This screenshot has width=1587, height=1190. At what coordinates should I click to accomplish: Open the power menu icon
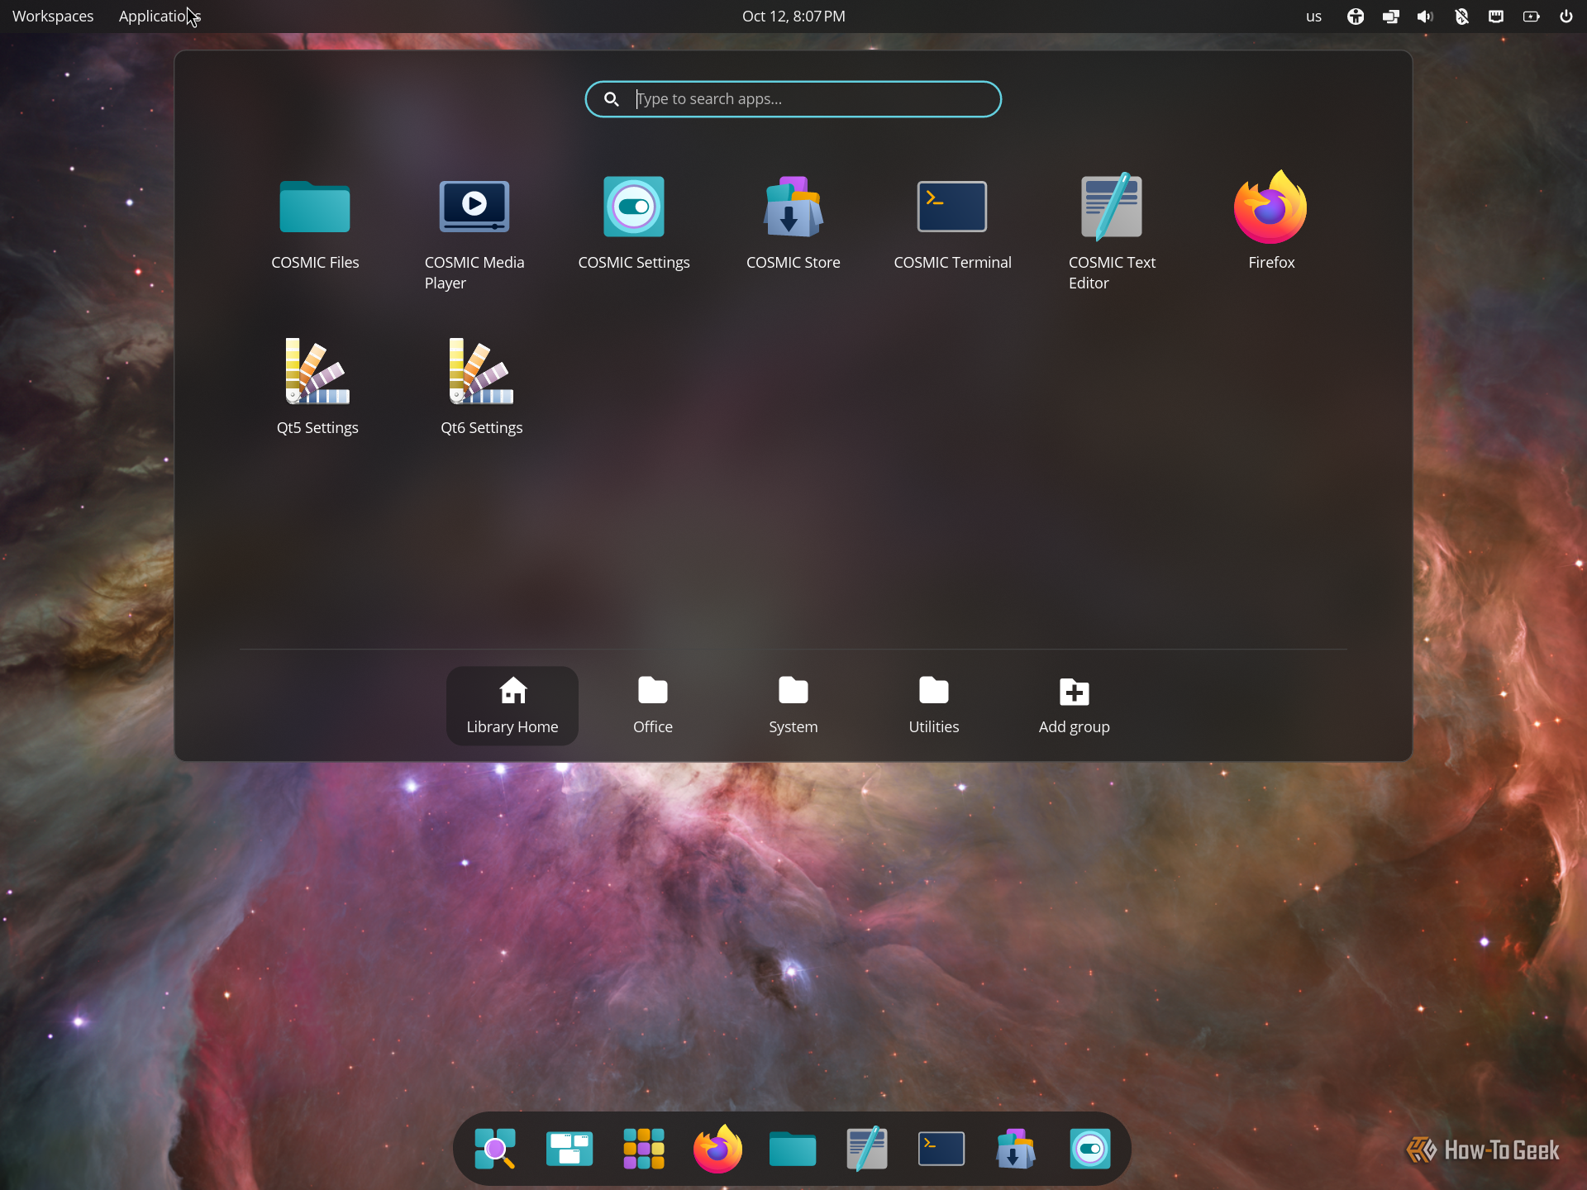1566,17
